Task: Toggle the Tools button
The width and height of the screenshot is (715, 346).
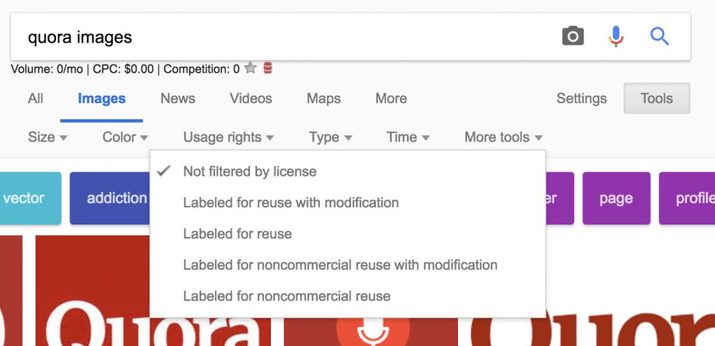Action: point(656,98)
